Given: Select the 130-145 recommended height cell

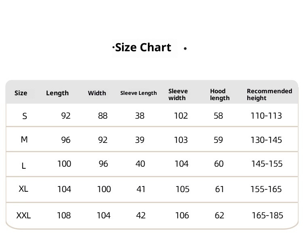Looking at the screenshot, I should (x=266, y=140).
